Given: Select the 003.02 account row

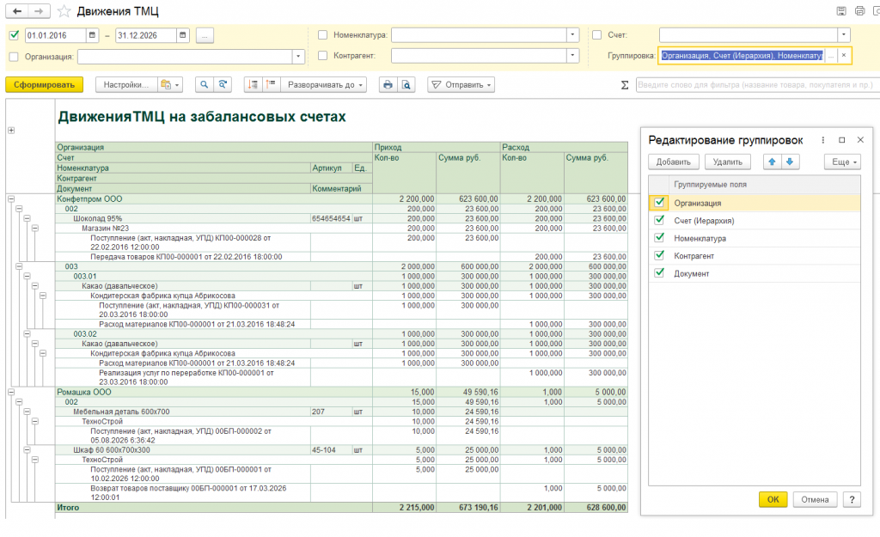Looking at the screenshot, I should (85, 334).
